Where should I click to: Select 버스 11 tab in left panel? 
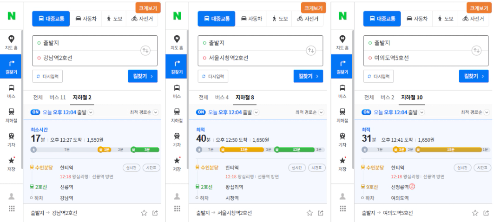pyautogui.click(x=58, y=98)
